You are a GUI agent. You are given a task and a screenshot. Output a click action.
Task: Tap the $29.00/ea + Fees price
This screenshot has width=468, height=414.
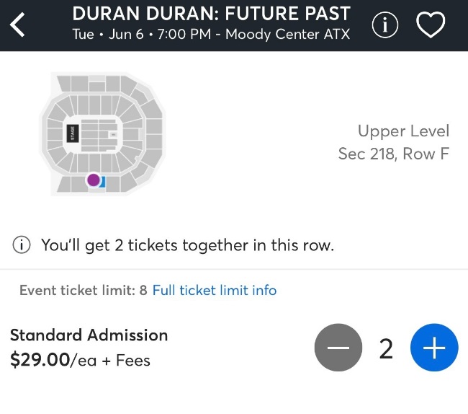coord(80,359)
